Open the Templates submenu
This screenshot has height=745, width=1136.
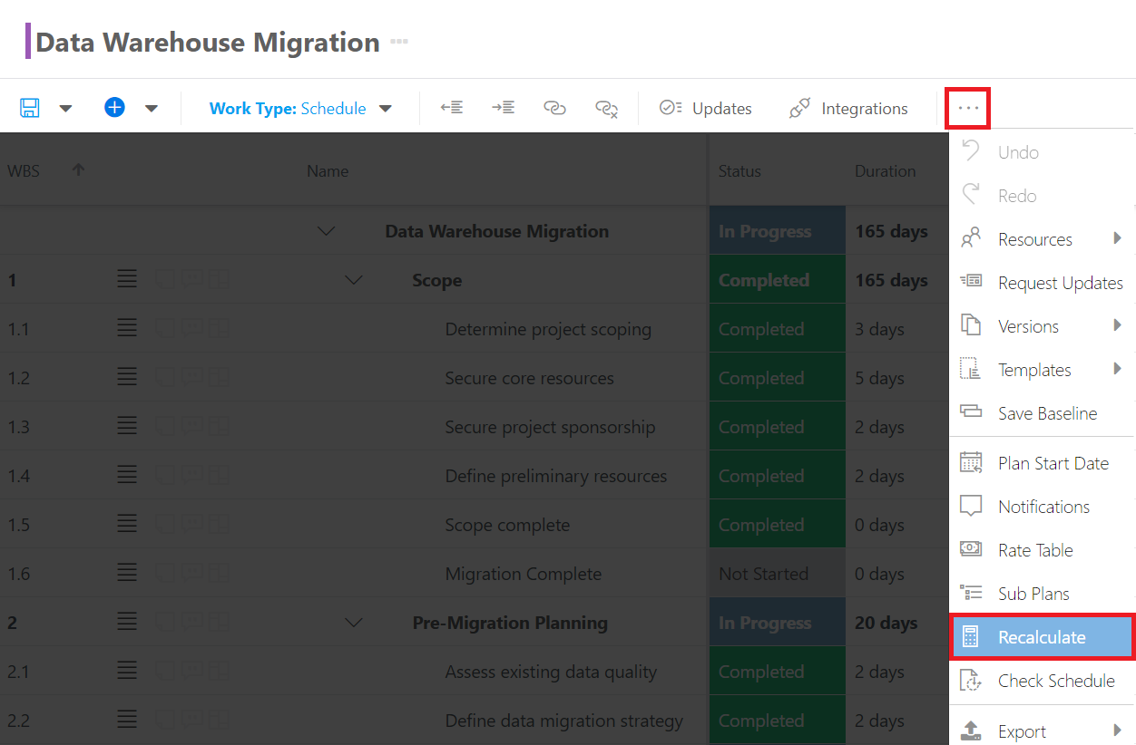pyautogui.click(x=1043, y=370)
